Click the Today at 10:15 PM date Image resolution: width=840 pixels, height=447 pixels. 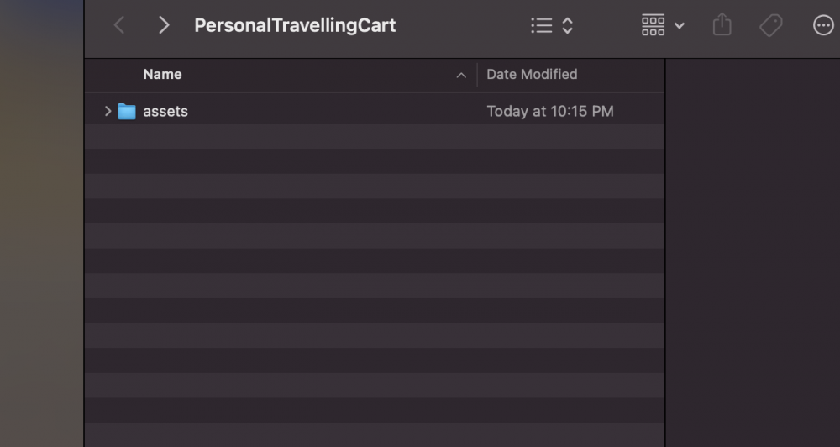click(550, 111)
